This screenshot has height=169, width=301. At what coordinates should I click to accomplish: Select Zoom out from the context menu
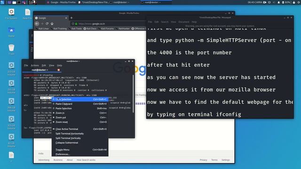[80, 117]
